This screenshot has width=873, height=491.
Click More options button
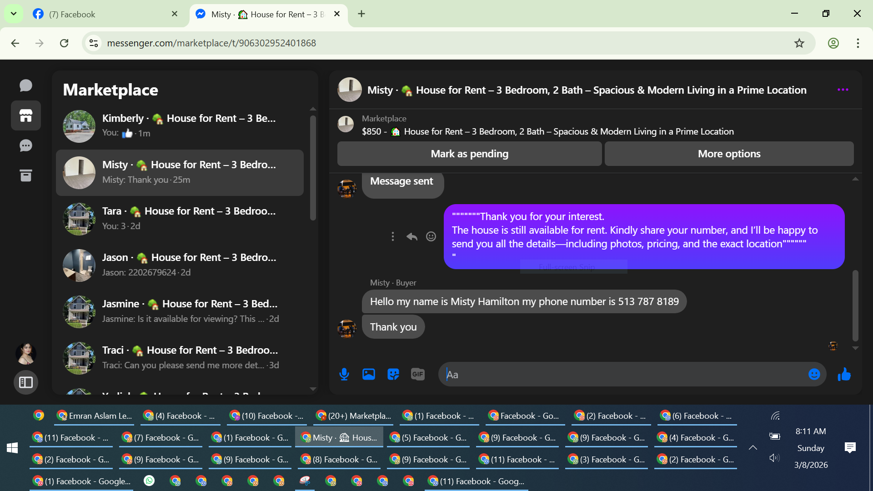click(x=729, y=154)
